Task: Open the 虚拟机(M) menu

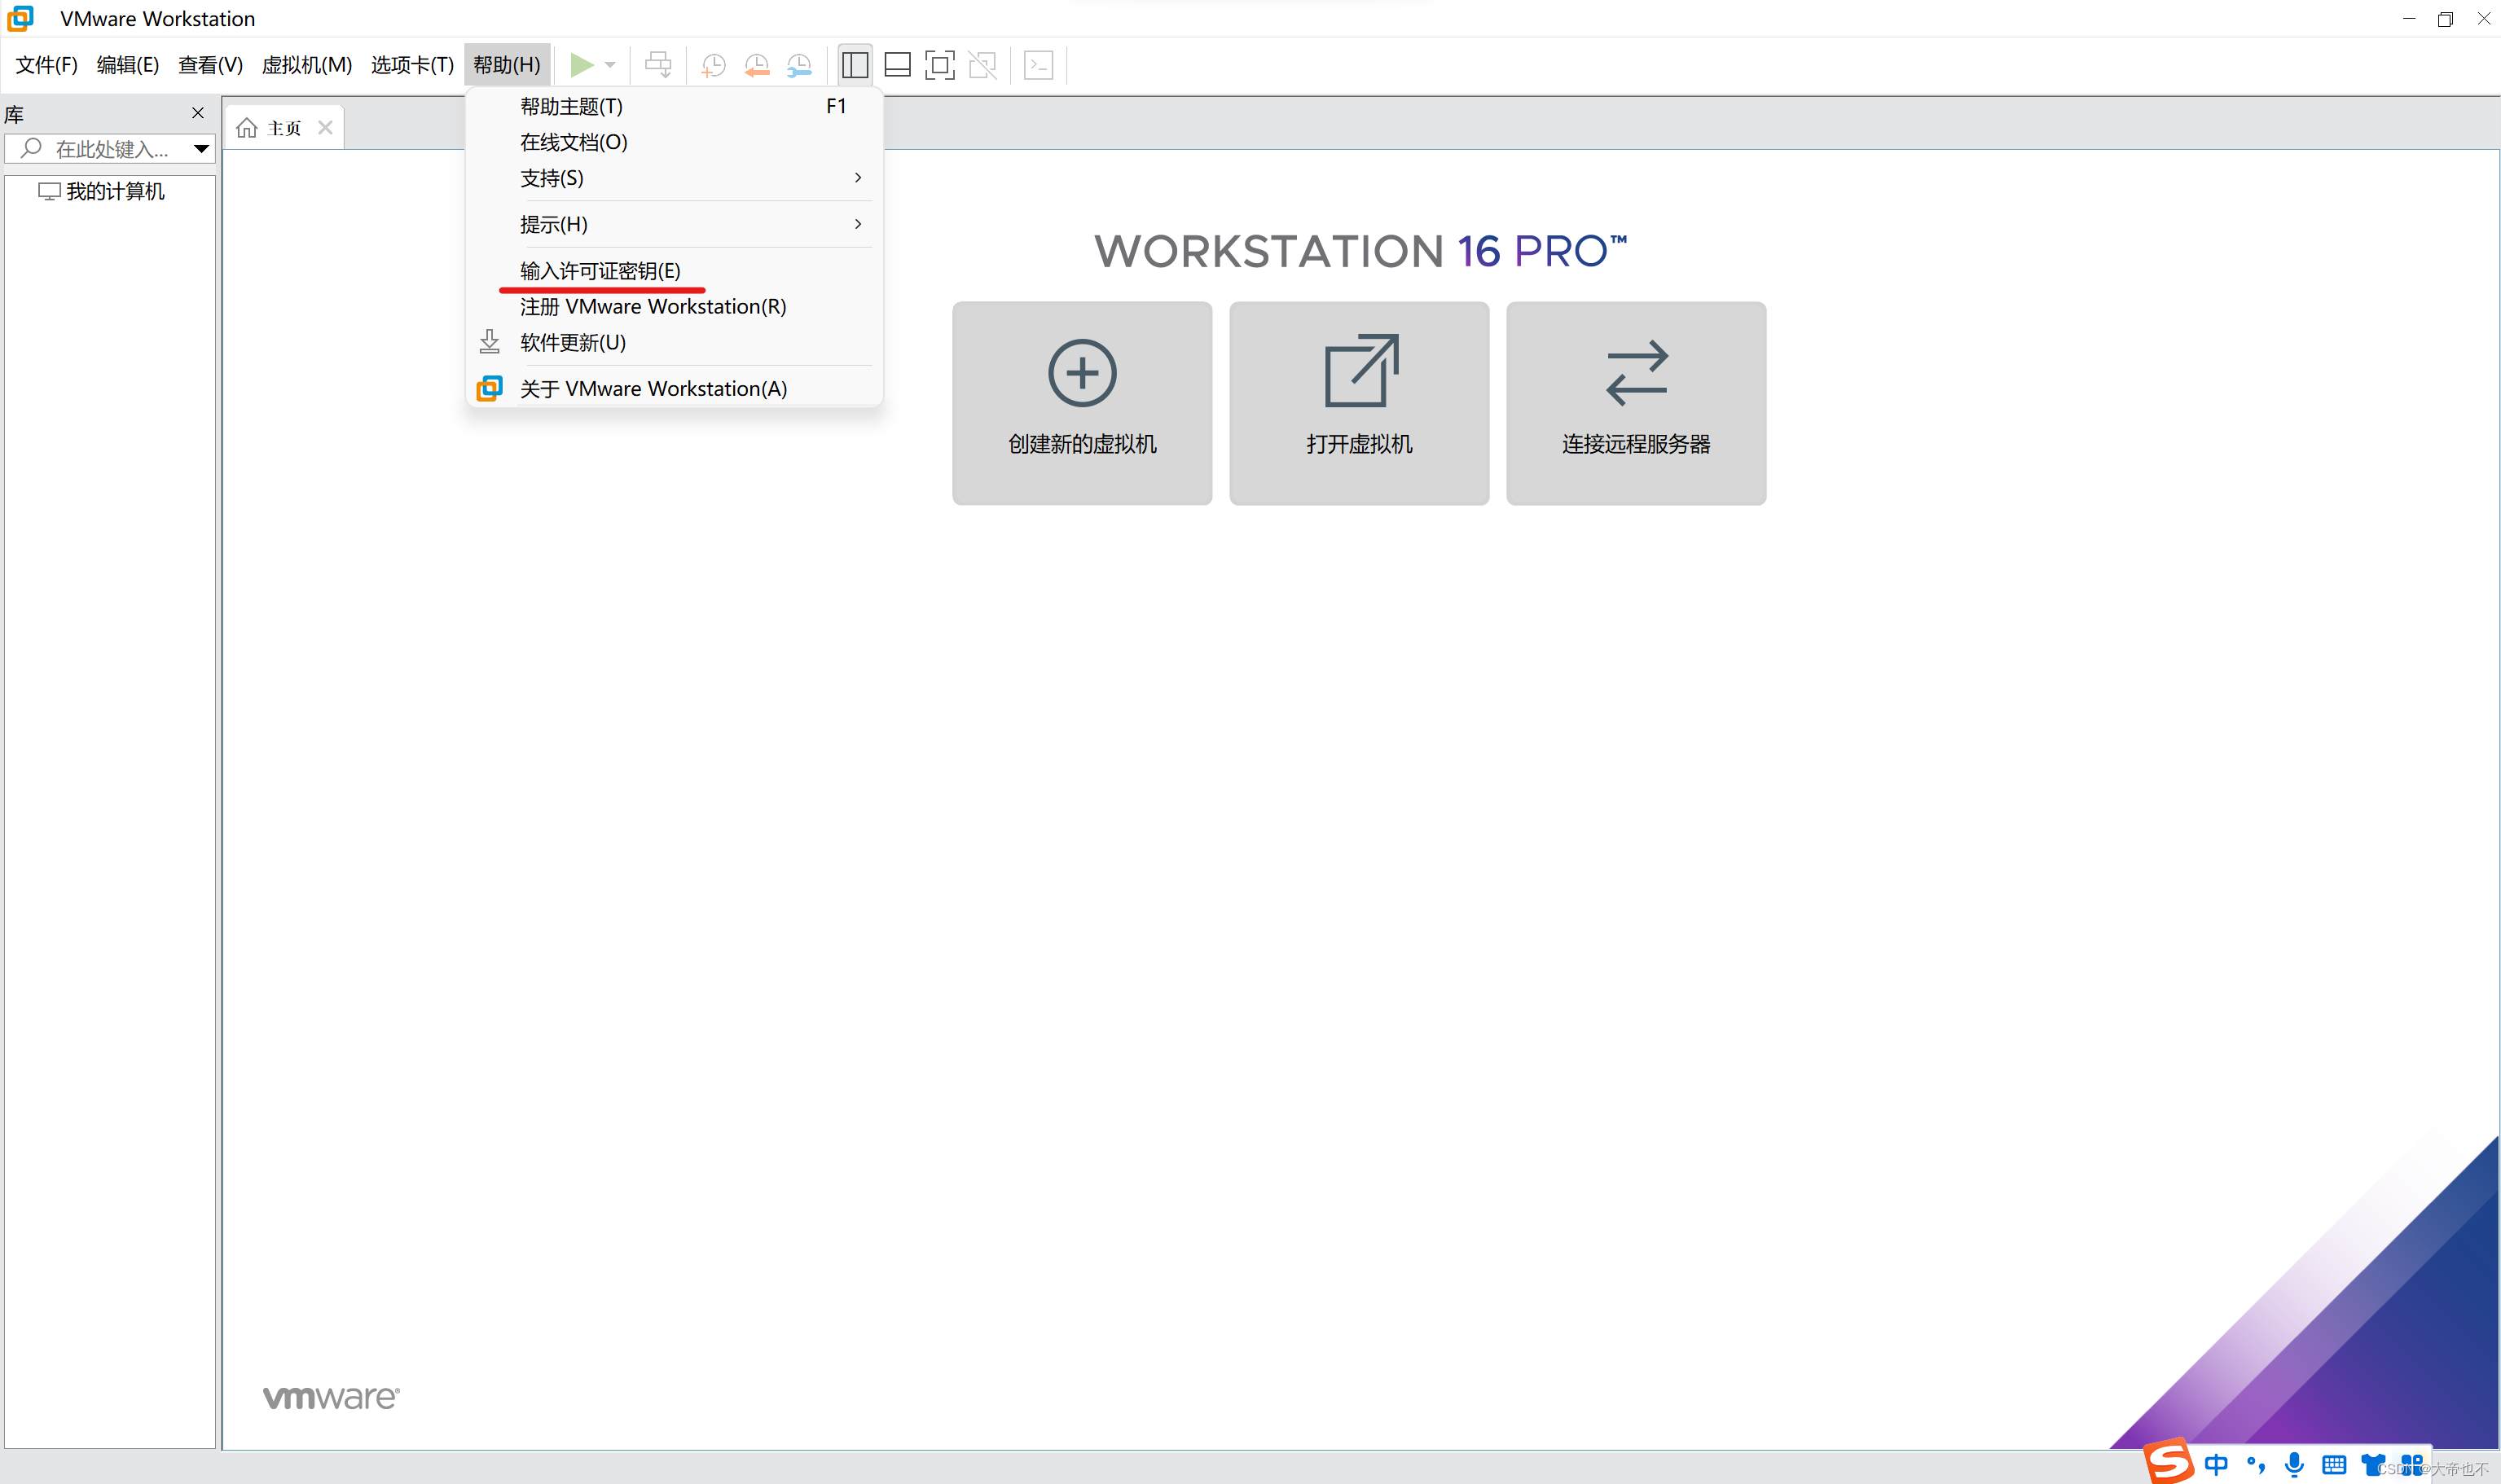Action: [x=306, y=65]
